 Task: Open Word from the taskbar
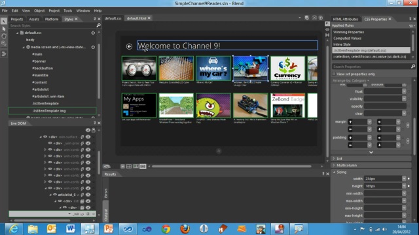[x=70, y=229]
